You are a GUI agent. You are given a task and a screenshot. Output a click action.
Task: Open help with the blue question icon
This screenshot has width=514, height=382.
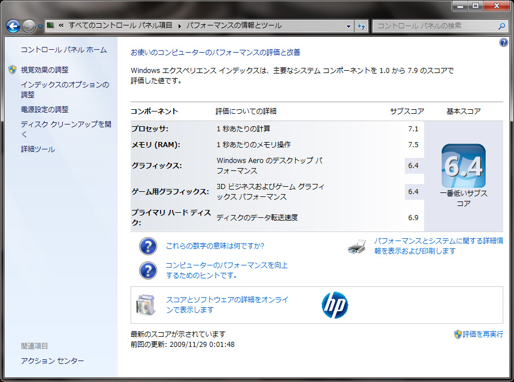click(x=503, y=42)
